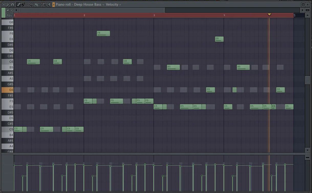Open the green note color selector
This screenshot has height=193, width=312.
point(3,13)
